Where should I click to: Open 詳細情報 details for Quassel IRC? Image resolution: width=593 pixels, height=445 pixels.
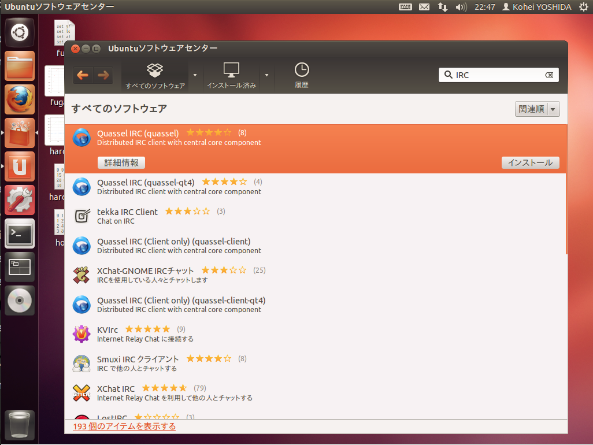pos(121,163)
